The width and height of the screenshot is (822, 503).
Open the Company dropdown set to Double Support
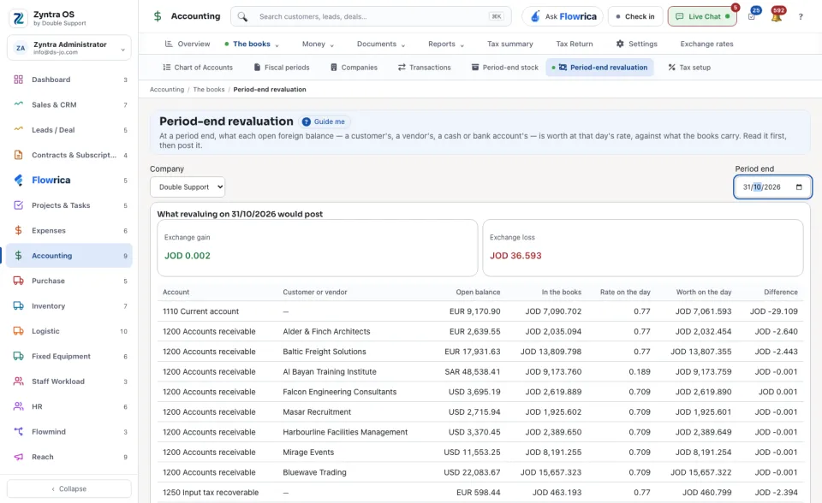pyautogui.click(x=188, y=187)
